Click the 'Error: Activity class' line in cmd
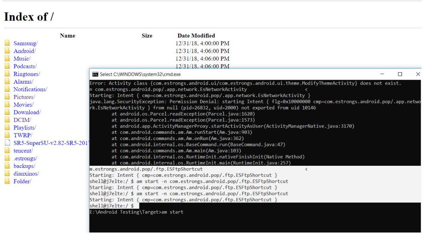 245,83
